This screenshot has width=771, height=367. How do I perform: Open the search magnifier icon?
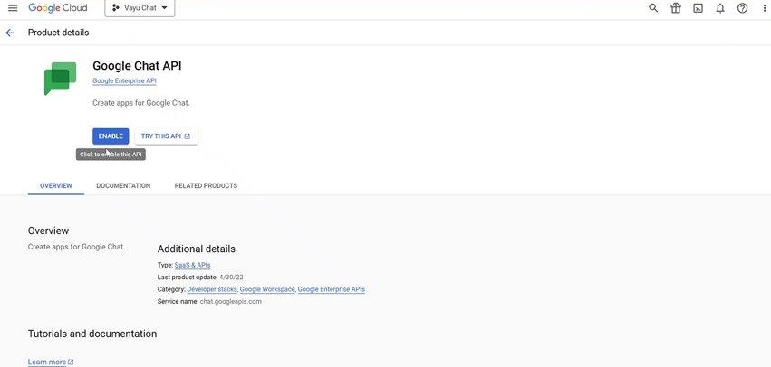pos(653,8)
